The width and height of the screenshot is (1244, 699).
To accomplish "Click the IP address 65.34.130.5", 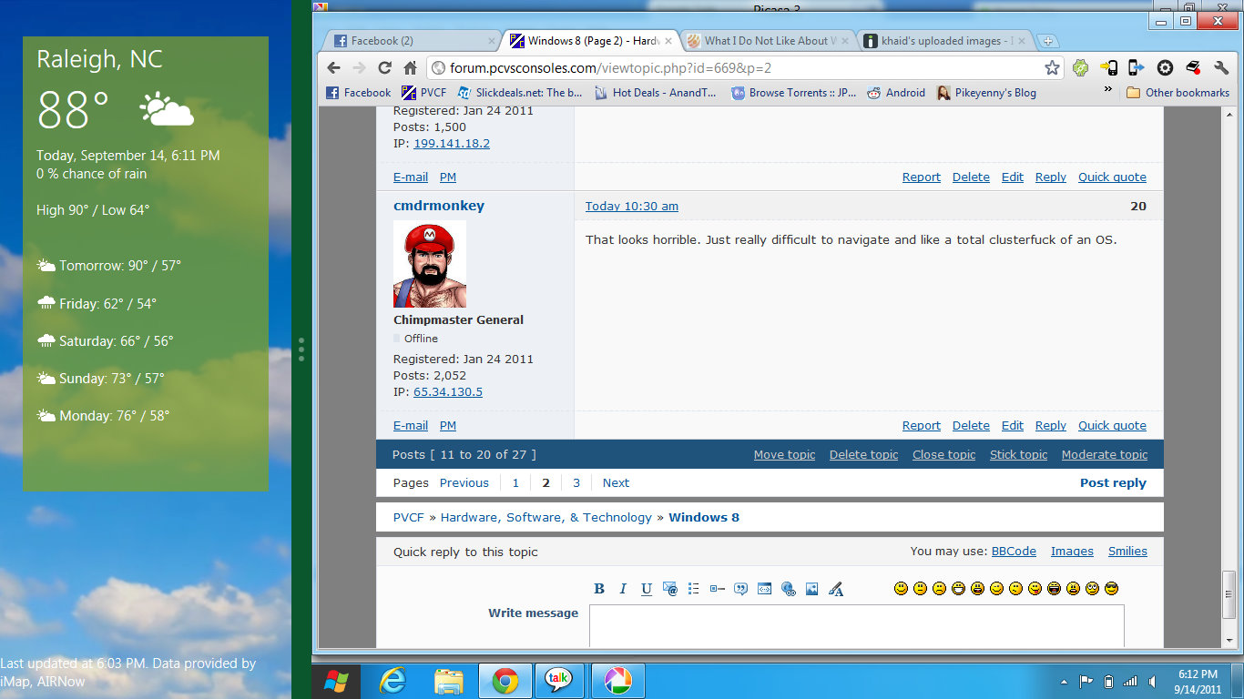I will point(448,392).
